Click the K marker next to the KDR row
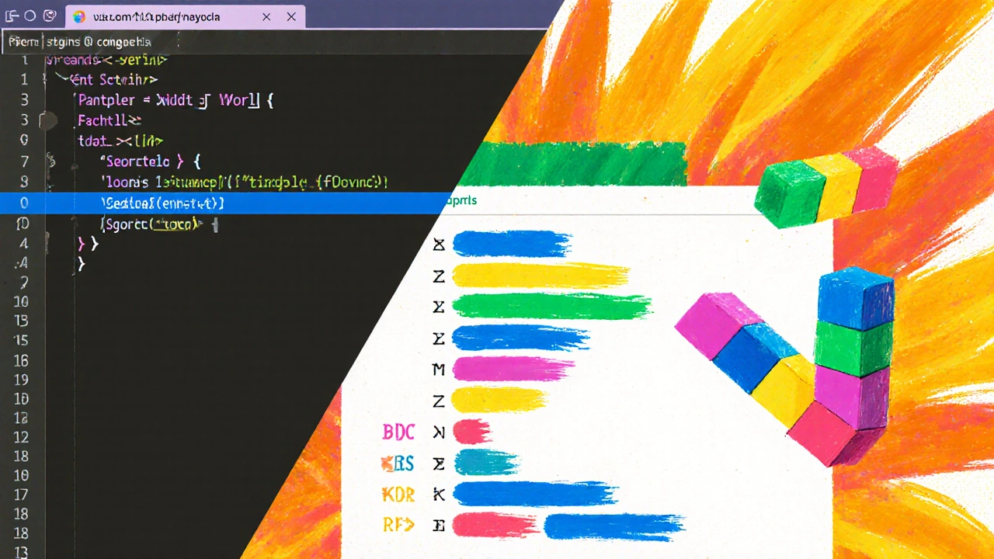Image resolution: width=994 pixels, height=559 pixels. click(x=439, y=494)
